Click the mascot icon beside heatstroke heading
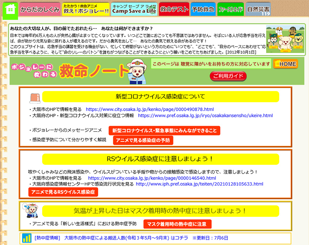The height and width of the screenshot is (245, 309). 30,211
